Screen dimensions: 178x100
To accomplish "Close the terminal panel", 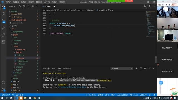I will pyautogui.click(x=154, y=68).
